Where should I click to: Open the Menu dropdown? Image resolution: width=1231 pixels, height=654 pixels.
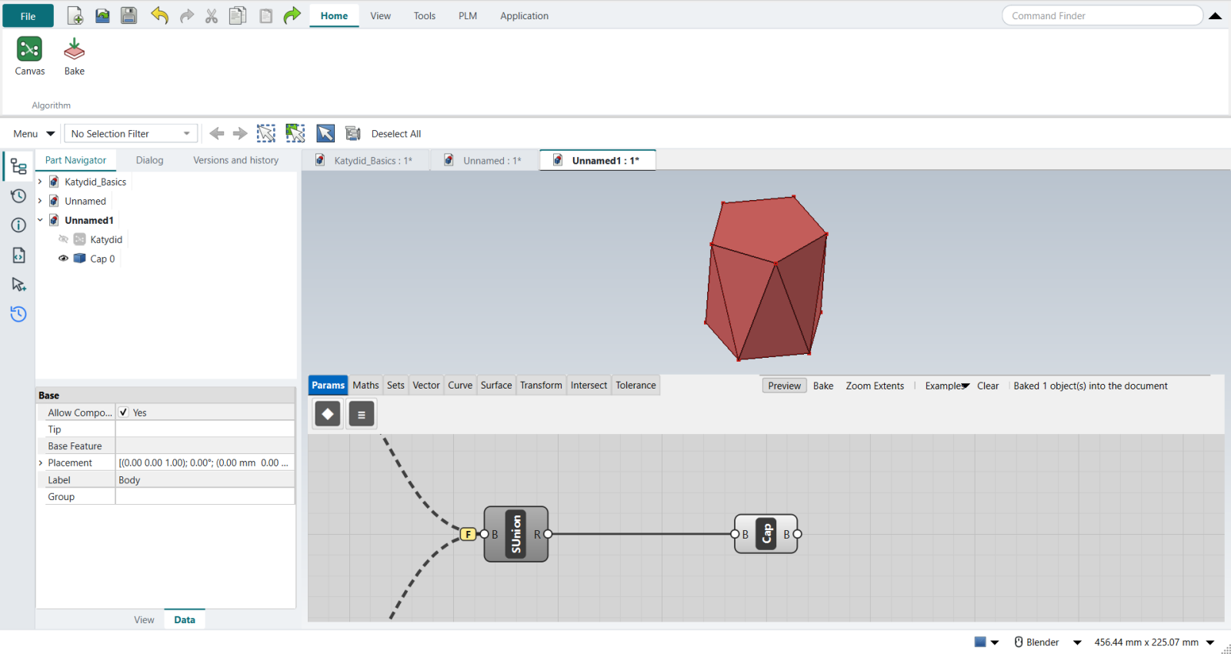(34, 134)
